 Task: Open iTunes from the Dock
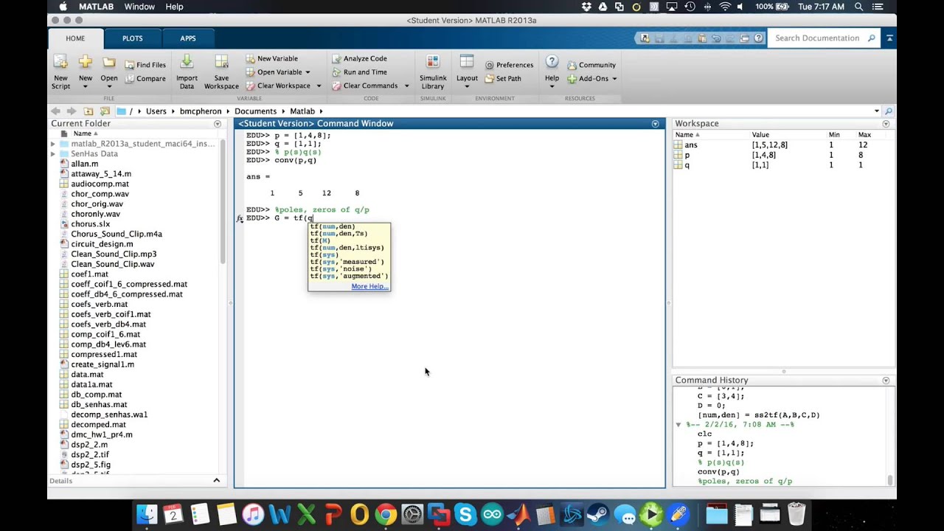coord(253,514)
